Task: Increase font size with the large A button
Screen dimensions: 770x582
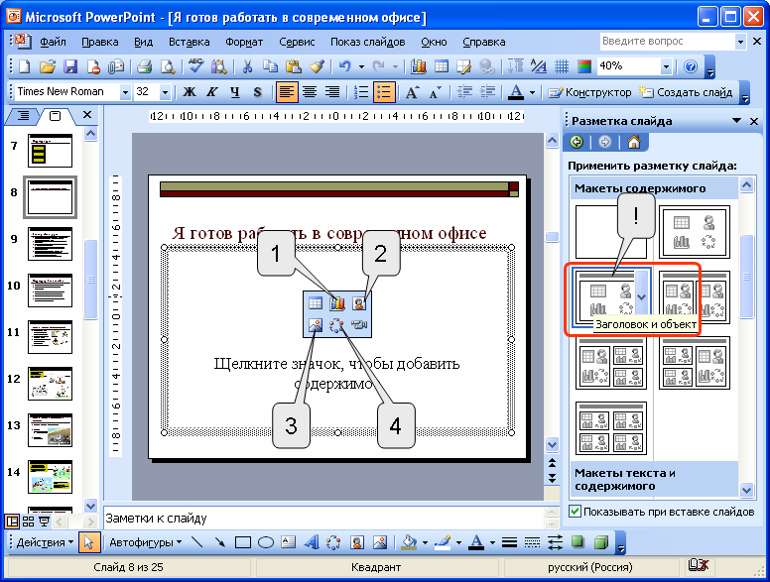Action: [x=412, y=92]
